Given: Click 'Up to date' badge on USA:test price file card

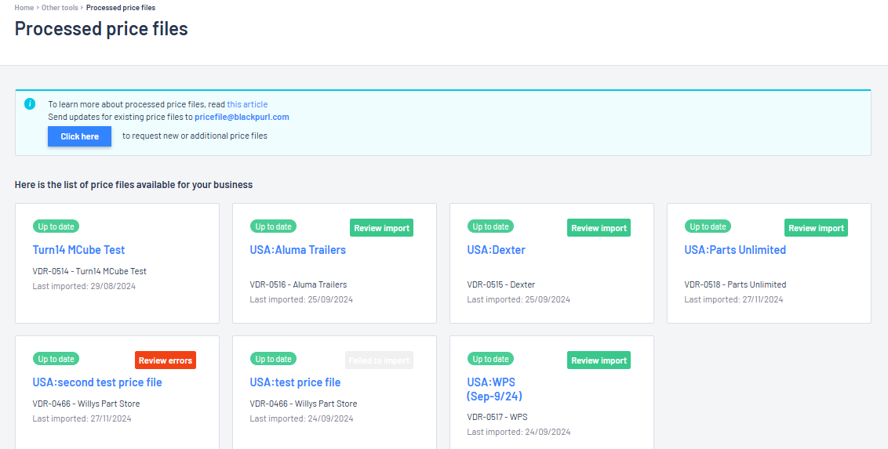Looking at the screenshot, I should tap(273, 359).
